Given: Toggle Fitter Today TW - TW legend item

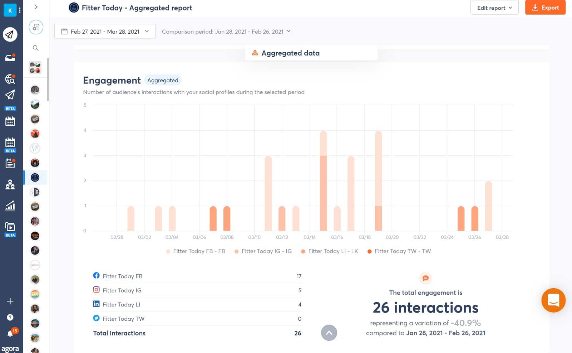Looking at the screenshot, I should coord(399,251).
